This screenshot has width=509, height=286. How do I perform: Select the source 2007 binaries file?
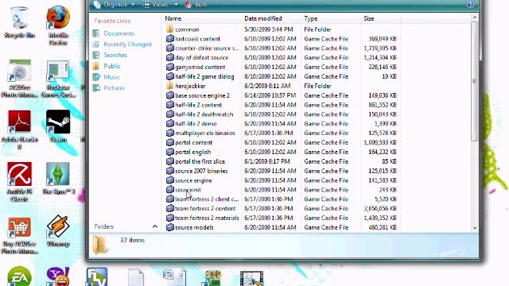201,171
